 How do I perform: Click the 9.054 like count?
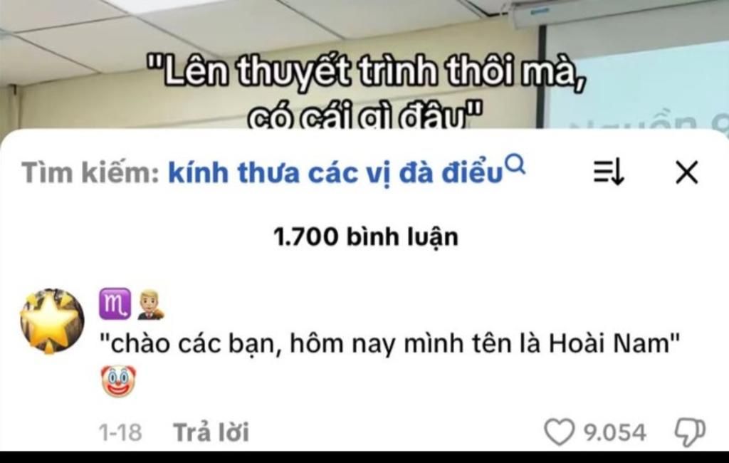pos(614,432)
